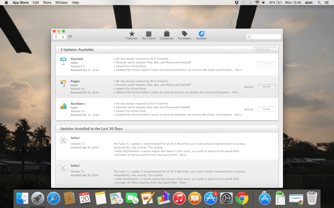Open Calendar from the Dock
The width and height of the screenshot is (334, 208).
click(85, 198)
